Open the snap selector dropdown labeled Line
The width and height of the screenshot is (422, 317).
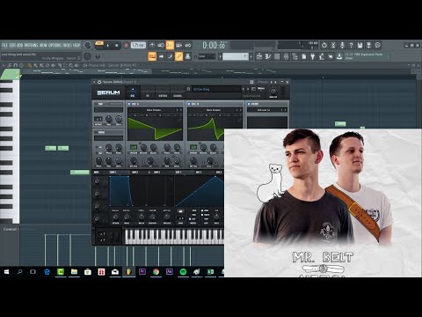tap(207, 56)
